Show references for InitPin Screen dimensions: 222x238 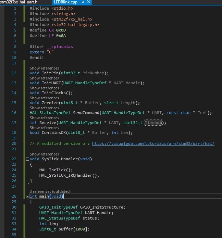pyautogui.click(x=44, y=68)
